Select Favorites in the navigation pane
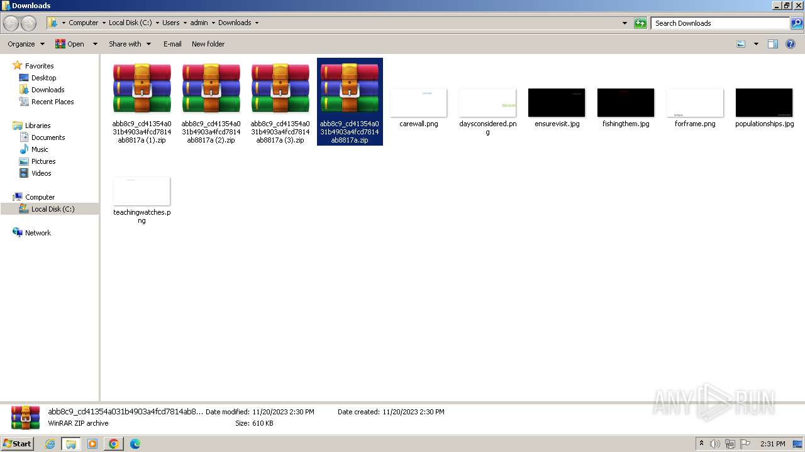The height and width of the screenshot is (452, 805). (39, 66)
